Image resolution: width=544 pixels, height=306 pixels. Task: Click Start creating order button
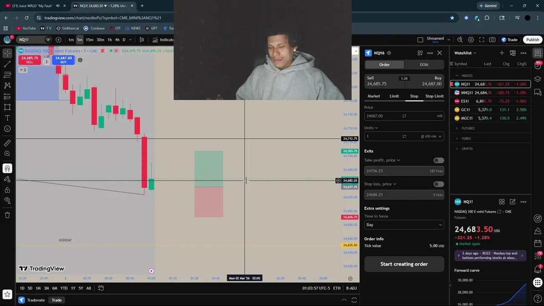[404, 264]
